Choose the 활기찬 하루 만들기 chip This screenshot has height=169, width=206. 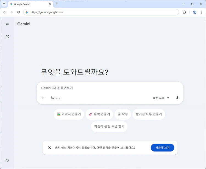(x=149, y=114)
